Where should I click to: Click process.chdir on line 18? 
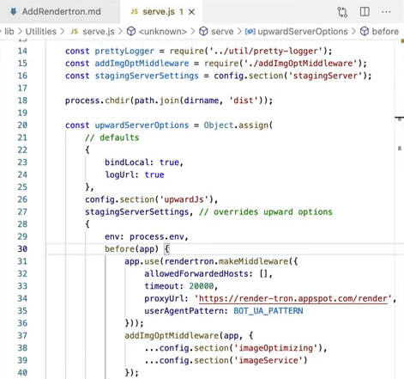click(97, 101)
